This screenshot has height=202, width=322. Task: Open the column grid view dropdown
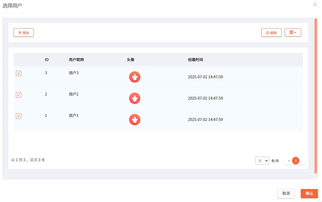293,32
